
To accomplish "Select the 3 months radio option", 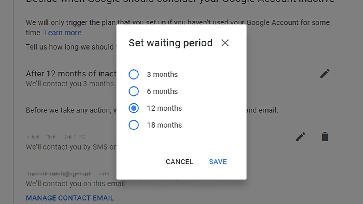I will 134,75.
